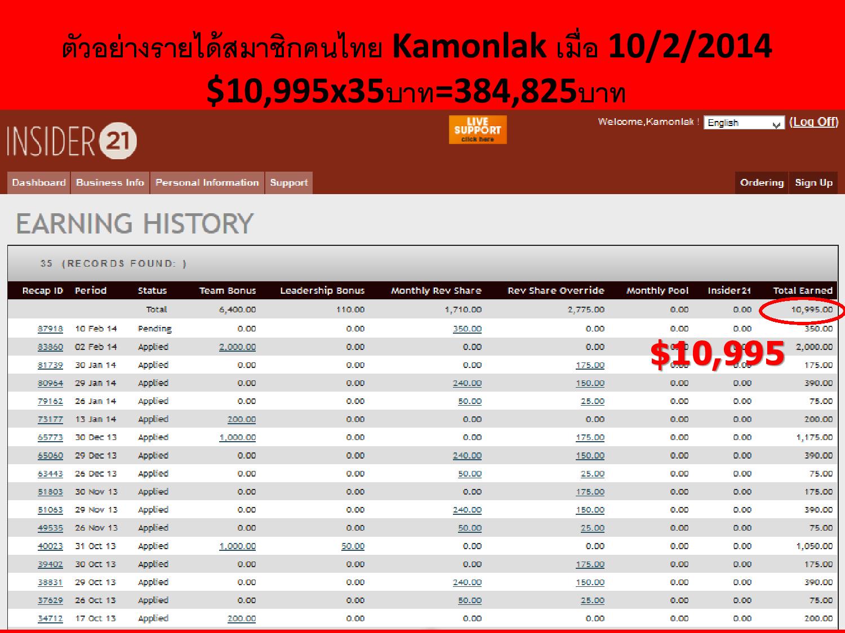The width and height of the screenshot is (845, 633).
Task: Open recap ID 34712
Action: tap(50, 618)
